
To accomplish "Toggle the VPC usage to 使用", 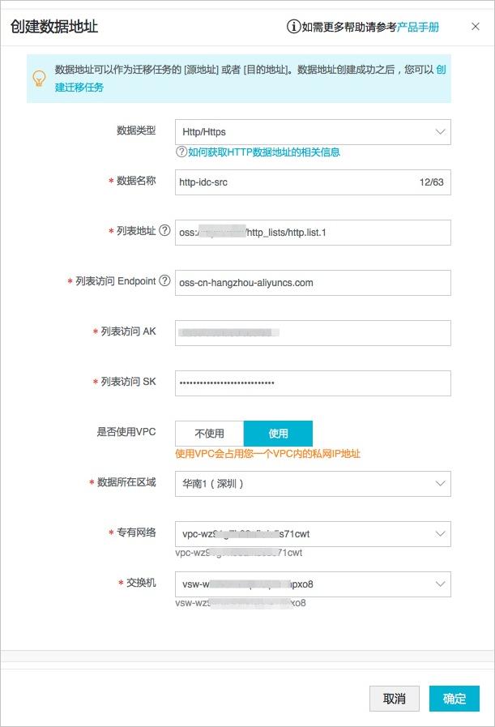I will click(x=278, y=433).
